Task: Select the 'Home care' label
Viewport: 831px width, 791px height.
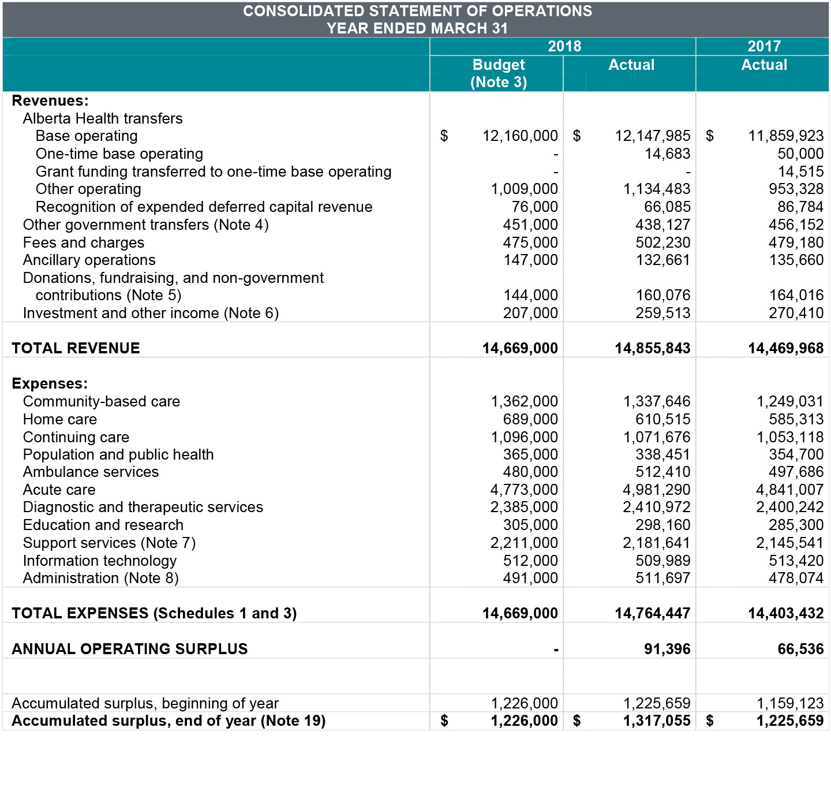Action: (60, 420)
